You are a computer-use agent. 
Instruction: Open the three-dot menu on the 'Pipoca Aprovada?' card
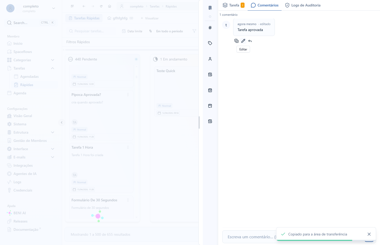tap(128, 95)
